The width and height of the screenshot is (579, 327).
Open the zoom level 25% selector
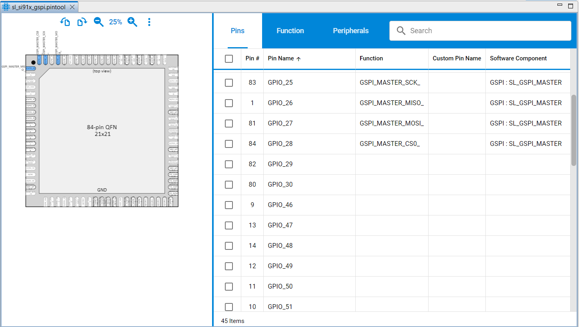[115, 22]
